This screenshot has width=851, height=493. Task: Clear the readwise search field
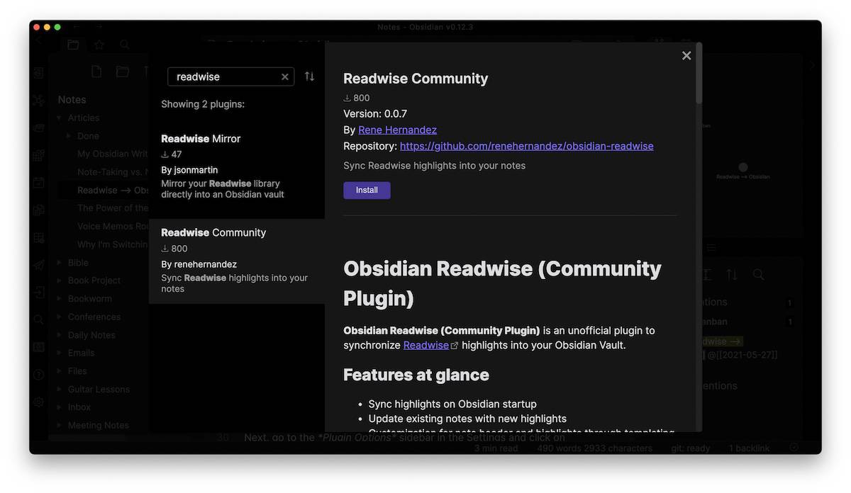click(x=285, y=76)
